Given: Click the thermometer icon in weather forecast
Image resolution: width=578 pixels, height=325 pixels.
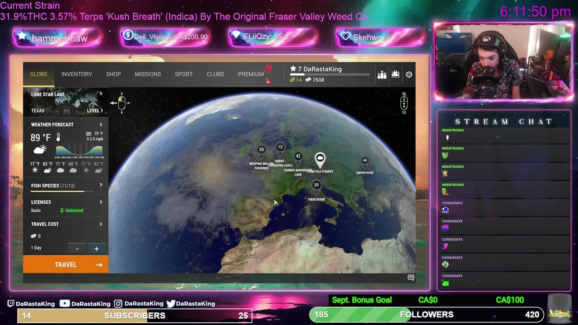Looking at the screenshot, I should pos(58,137).
